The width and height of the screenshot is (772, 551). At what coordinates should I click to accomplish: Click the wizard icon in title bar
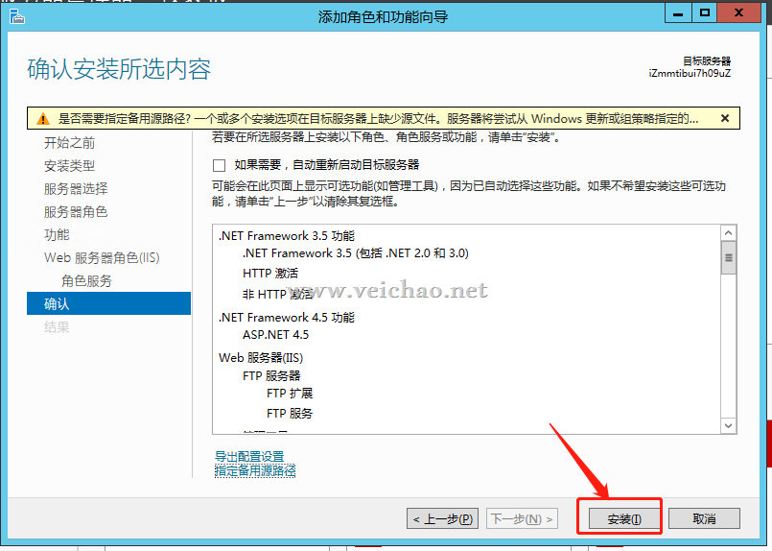16,16
